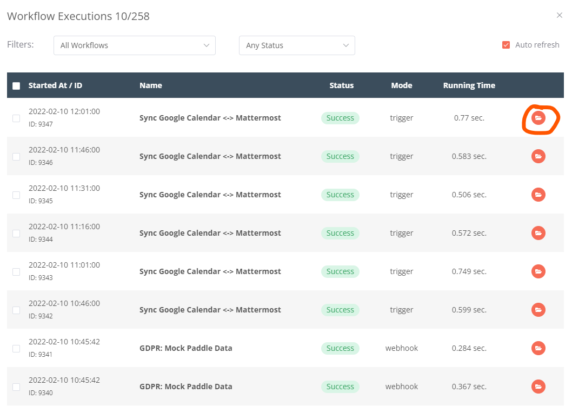Open execution 9340 folder icon

click(x=538, y=387)
